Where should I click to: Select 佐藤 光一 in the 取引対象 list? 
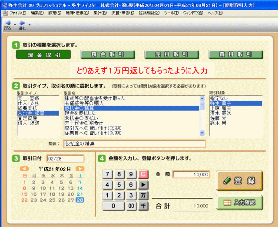[x=236, y=118]
